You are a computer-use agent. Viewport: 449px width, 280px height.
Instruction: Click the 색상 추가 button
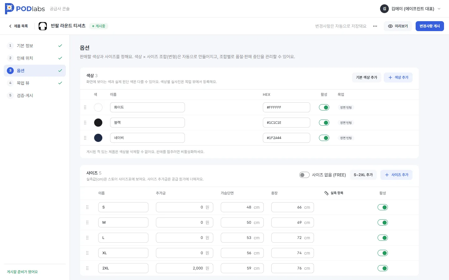point(398,77)
